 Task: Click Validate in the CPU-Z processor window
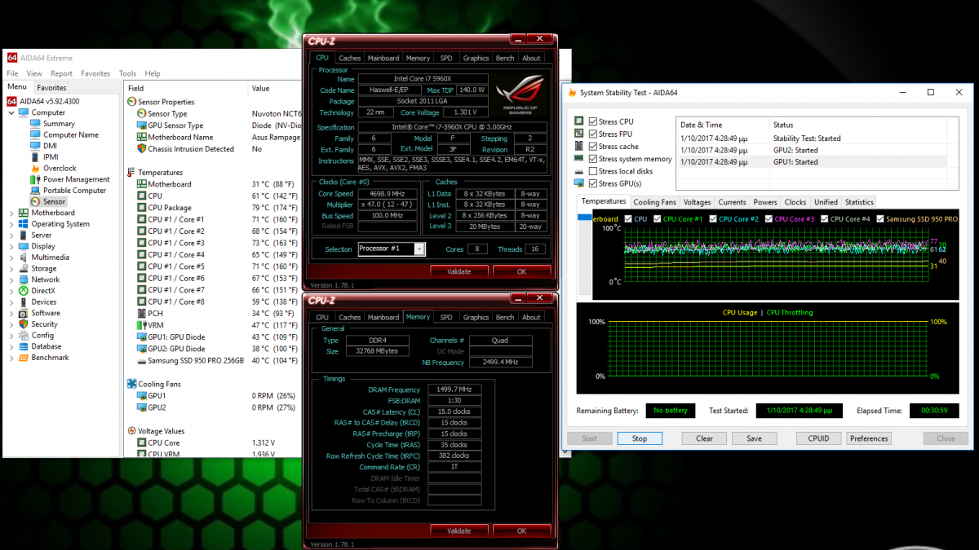pyautogui.click(x=459, y=271)
